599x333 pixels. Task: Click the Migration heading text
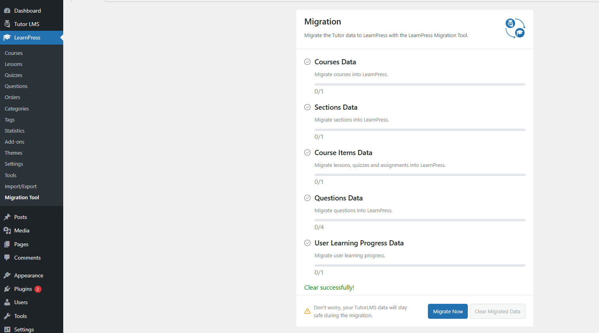[322, 22]
